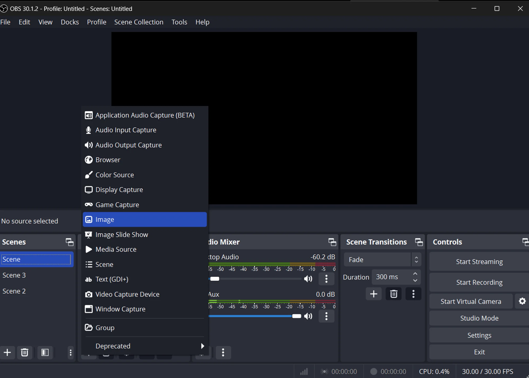Add a new transition with plus icon

[373, 294]
